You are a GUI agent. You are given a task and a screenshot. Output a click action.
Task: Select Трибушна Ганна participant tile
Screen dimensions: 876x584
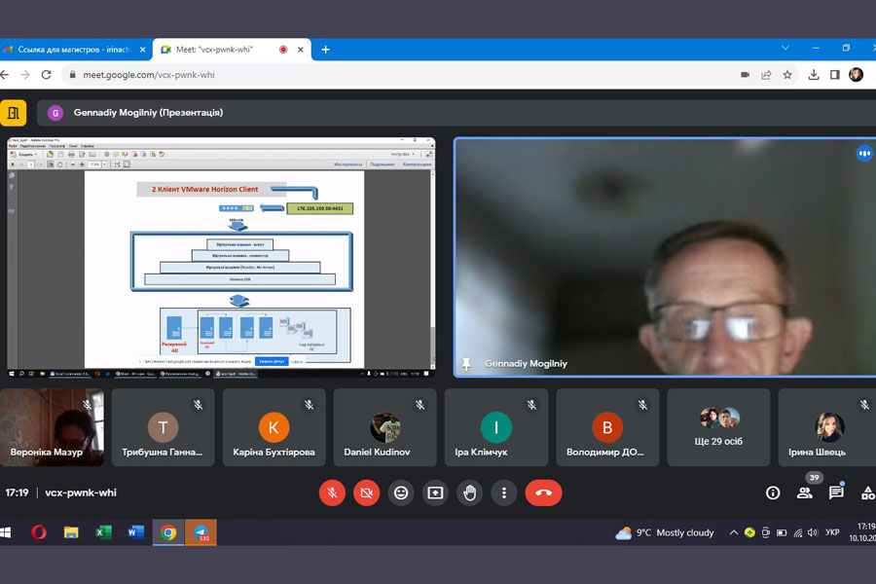point(163,427)
